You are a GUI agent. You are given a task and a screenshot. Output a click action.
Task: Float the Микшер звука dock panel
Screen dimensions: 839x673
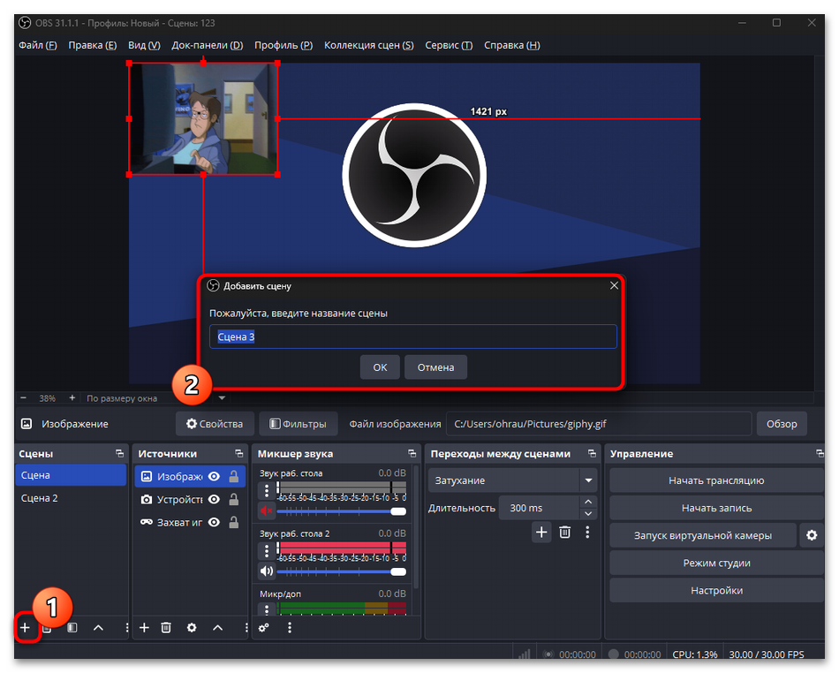[412, 454]
